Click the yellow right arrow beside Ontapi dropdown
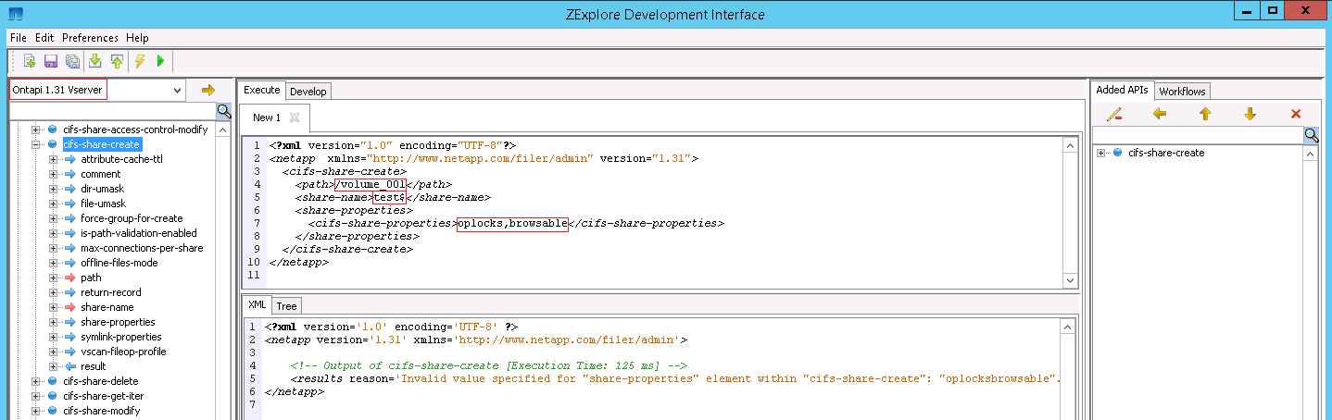The image size is (1332, 420). [207, 90]
